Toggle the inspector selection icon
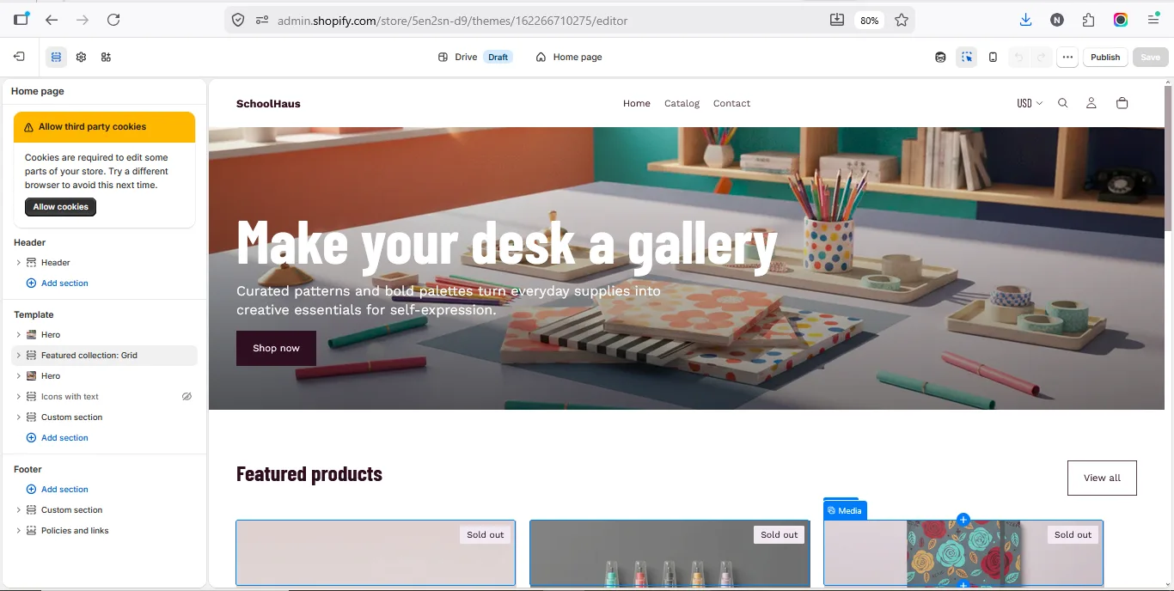The width and height of the screenshot is (1174, 591). [967, 57]
